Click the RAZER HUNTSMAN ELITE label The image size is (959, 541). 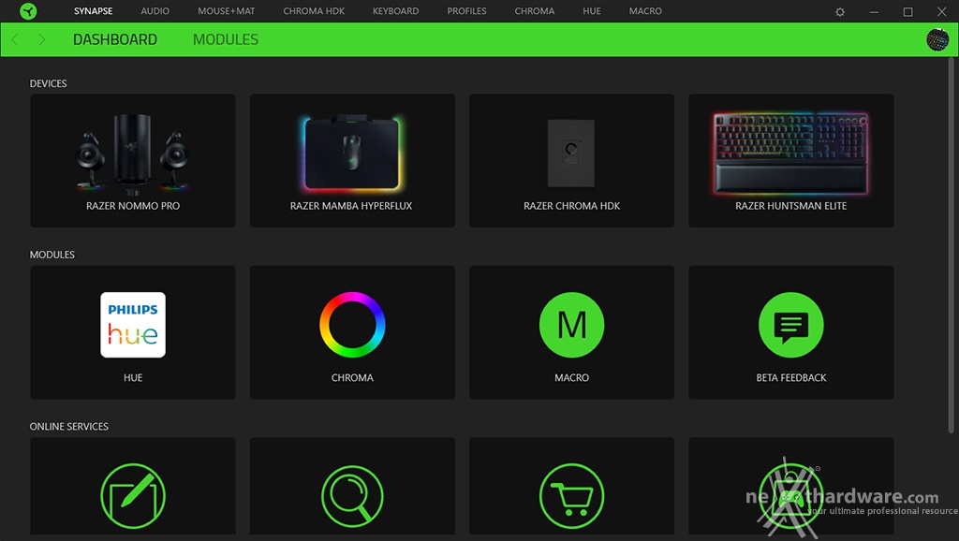[x=790, y=206]
